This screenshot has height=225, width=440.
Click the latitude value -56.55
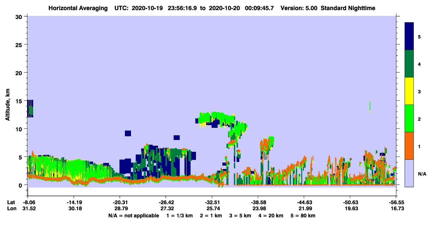click(396, 202)
